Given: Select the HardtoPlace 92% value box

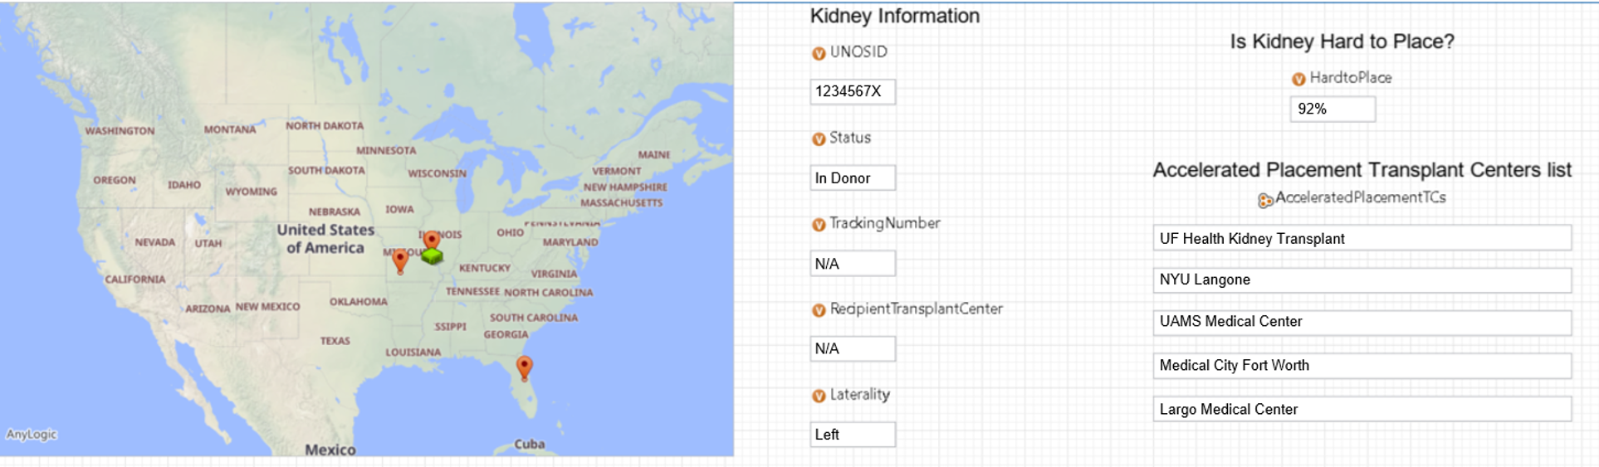Looking at the screenshot, I should pyautogui.click(x=1332, y=109).
